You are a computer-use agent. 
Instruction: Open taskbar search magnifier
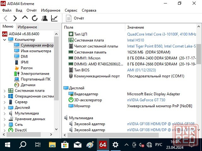[x=23, y=145]
